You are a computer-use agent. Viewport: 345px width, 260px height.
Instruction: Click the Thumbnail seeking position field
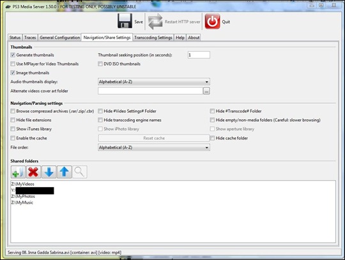199,55
